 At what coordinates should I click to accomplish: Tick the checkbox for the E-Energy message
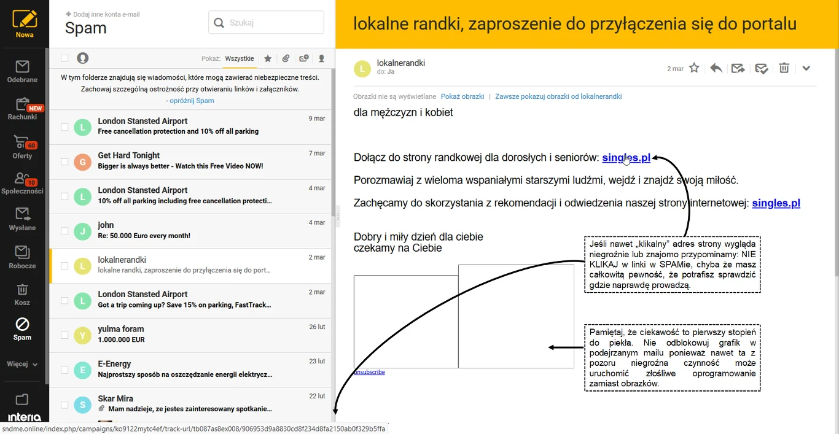click(64, 370)
